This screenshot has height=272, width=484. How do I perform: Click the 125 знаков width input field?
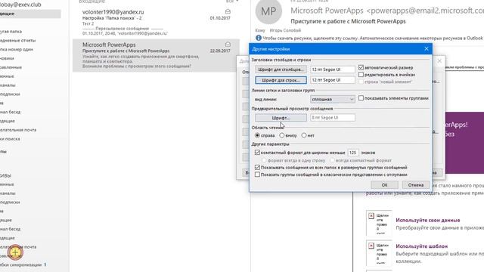(x=353, y=153)
